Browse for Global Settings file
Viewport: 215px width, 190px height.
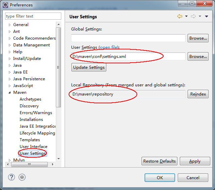(198, 38)
